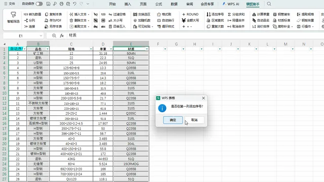Click the 循环样式 cycle style tool

(166, 26)
